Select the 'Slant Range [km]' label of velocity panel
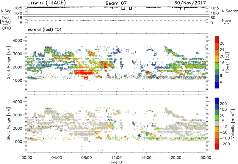238x164 pixels. coord(8,124)
